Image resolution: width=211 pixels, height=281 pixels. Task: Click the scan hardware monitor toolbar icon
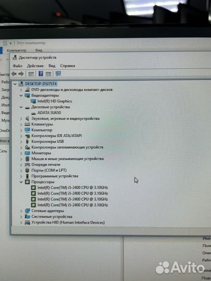[x=58, y=73]
